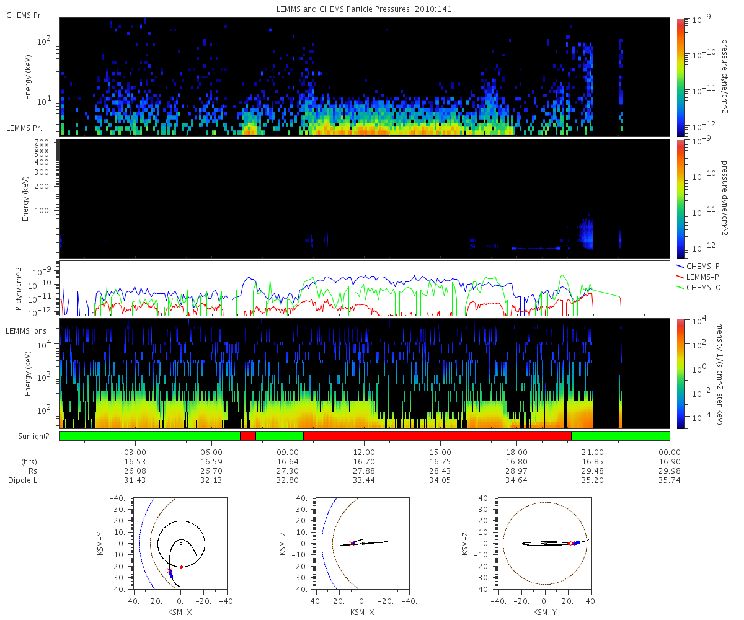The width and height of the screenshot is (744, 620).
Task: Click the 12:00 time axis label
Action: 364,452
